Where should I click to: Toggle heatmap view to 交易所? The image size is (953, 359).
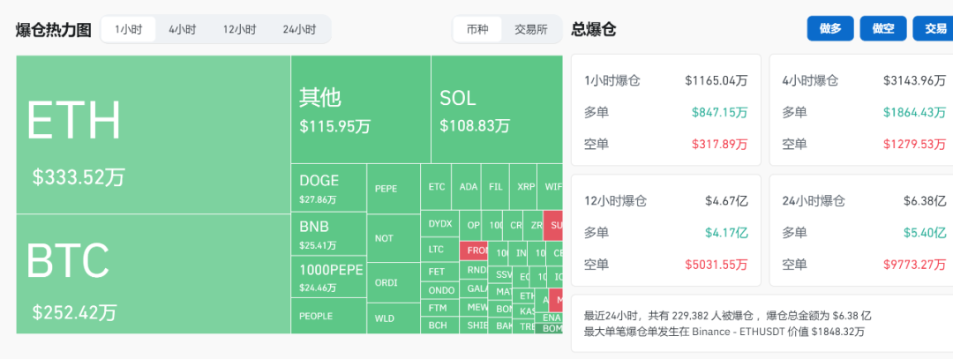(531, 29)
